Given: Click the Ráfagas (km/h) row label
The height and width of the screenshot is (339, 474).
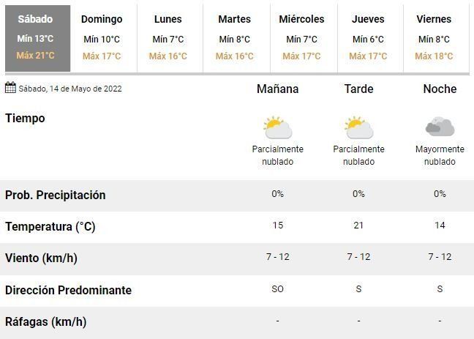Looking at the screenshot, I should [45, 321].
